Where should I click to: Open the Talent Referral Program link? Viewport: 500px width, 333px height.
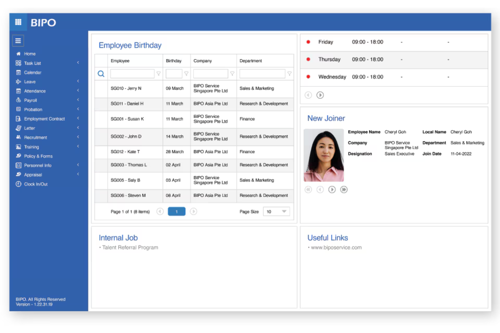[x=130, y=247]
